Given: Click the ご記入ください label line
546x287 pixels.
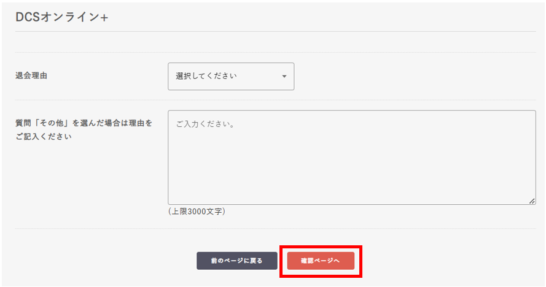Looking at the screenshot, I should point(44,137).
